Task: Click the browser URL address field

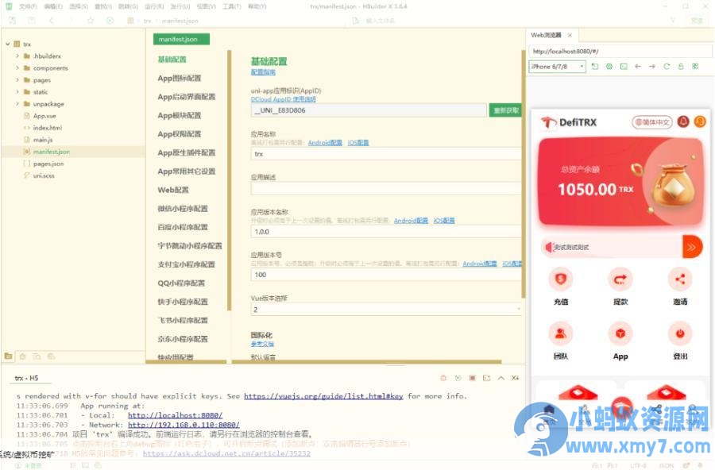Action: click(x=620, y=52)
